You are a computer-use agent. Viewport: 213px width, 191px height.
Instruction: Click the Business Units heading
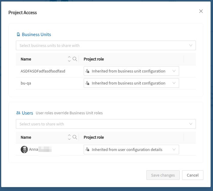click(x=36, y=35)
